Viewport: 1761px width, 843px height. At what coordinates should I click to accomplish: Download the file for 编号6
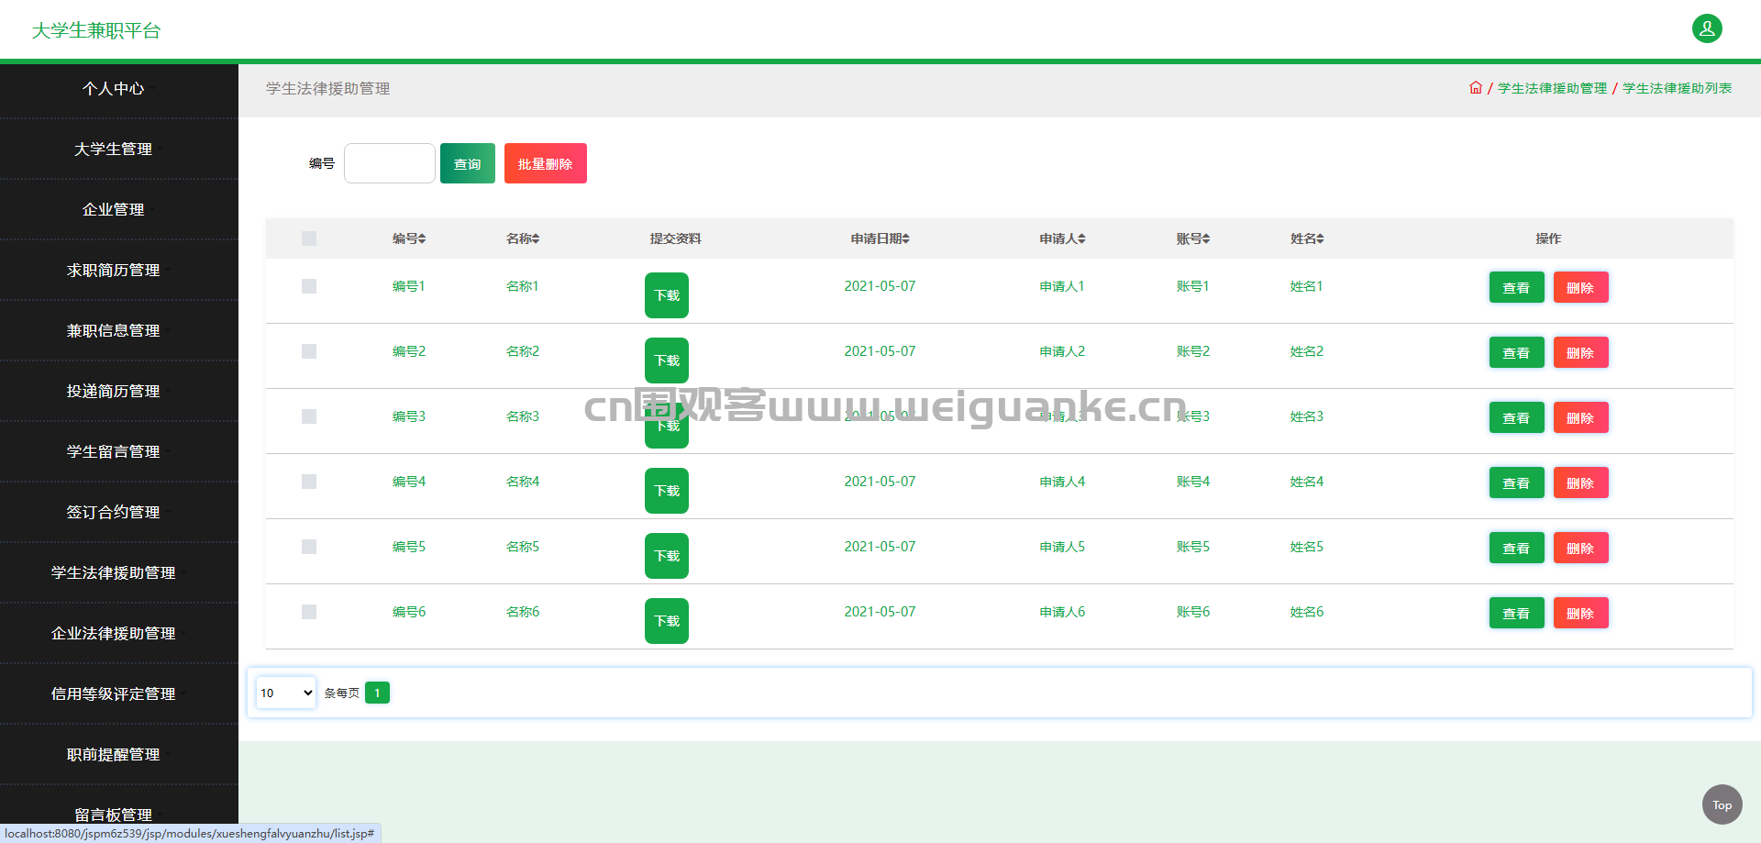[667, 621]
